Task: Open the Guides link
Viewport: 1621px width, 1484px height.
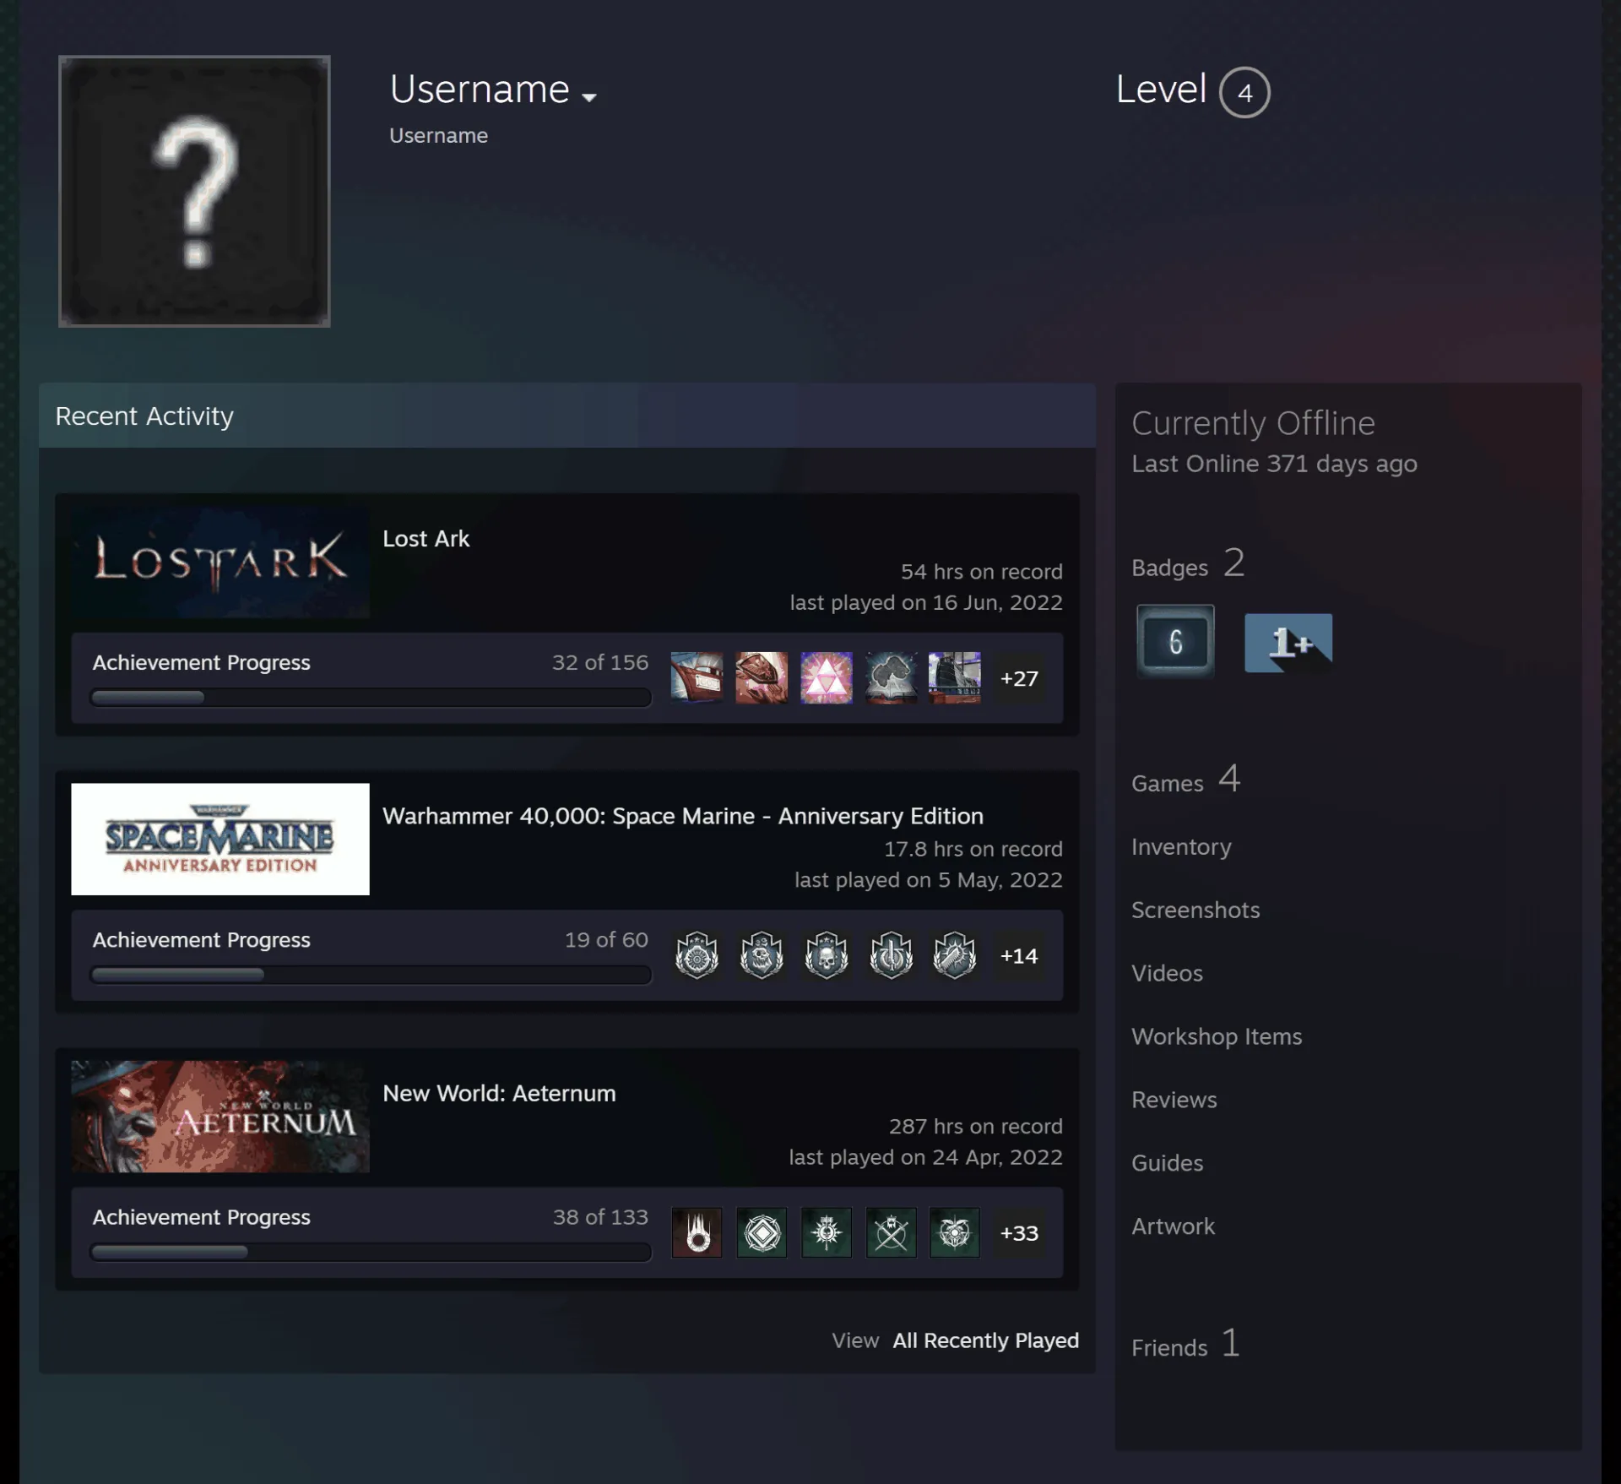Action: click(1167, 1163)
